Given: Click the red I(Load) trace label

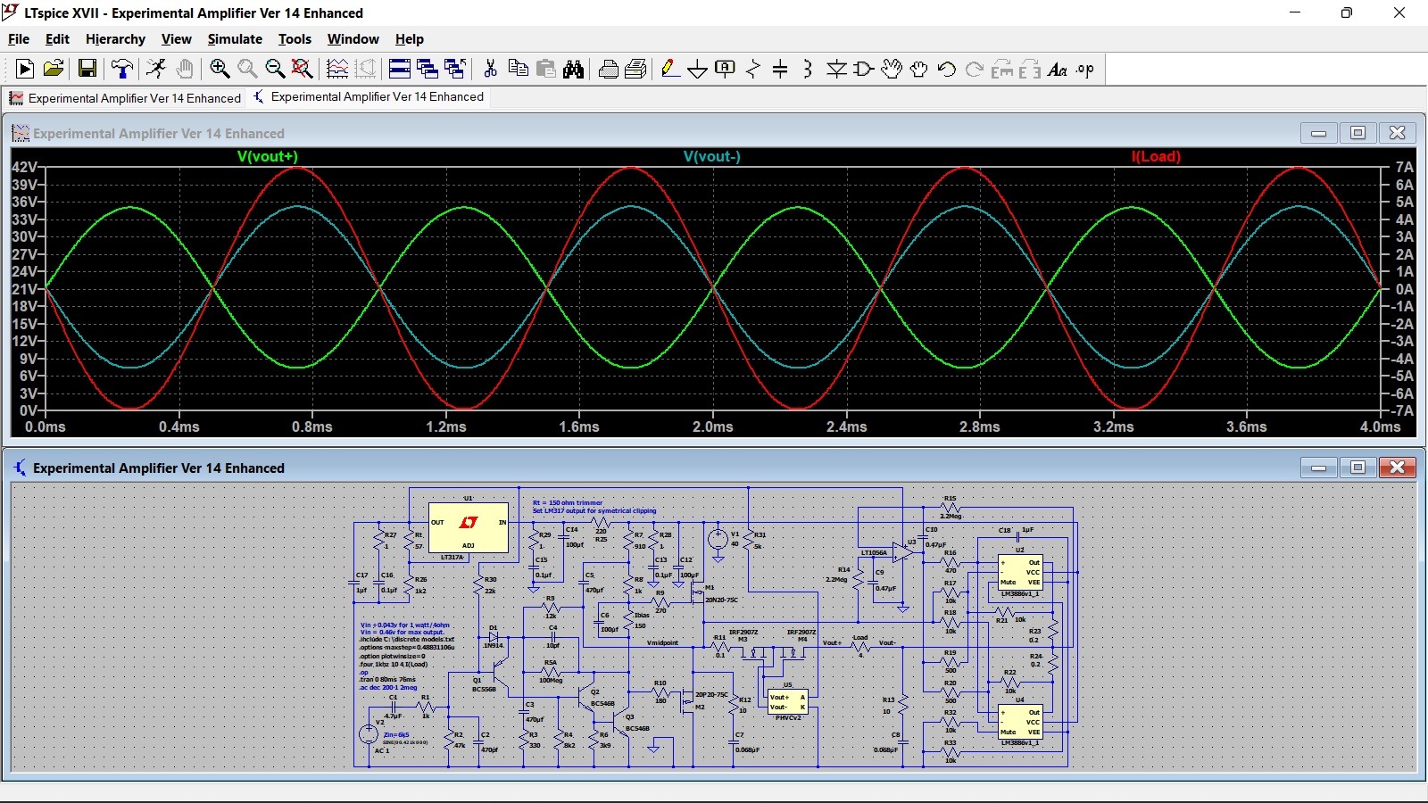Looking at the screenshot, I should 1156,156.
